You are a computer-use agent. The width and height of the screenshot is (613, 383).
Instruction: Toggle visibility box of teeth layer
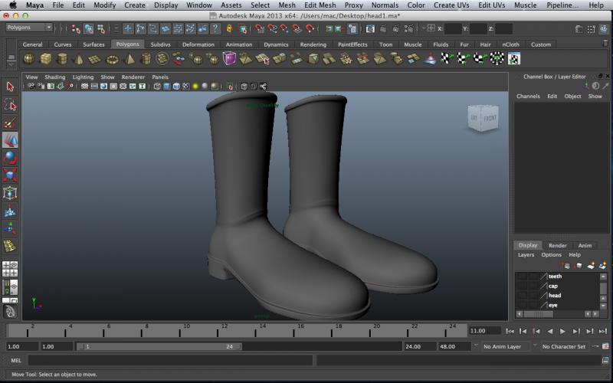point(522,277)
